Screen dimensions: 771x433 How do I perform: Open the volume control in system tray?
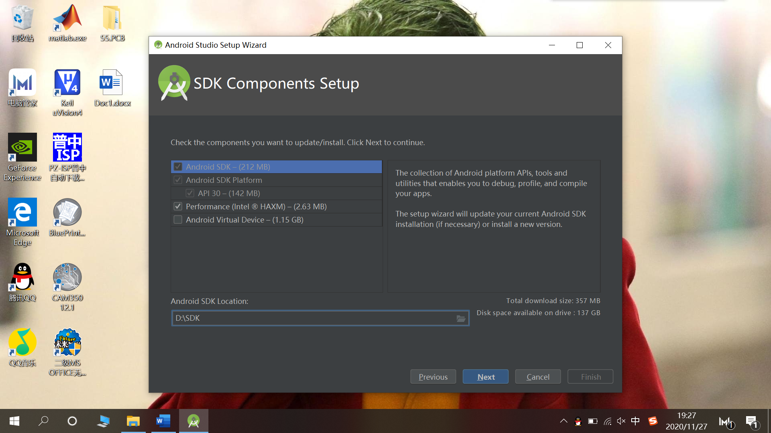pos(621,421)
